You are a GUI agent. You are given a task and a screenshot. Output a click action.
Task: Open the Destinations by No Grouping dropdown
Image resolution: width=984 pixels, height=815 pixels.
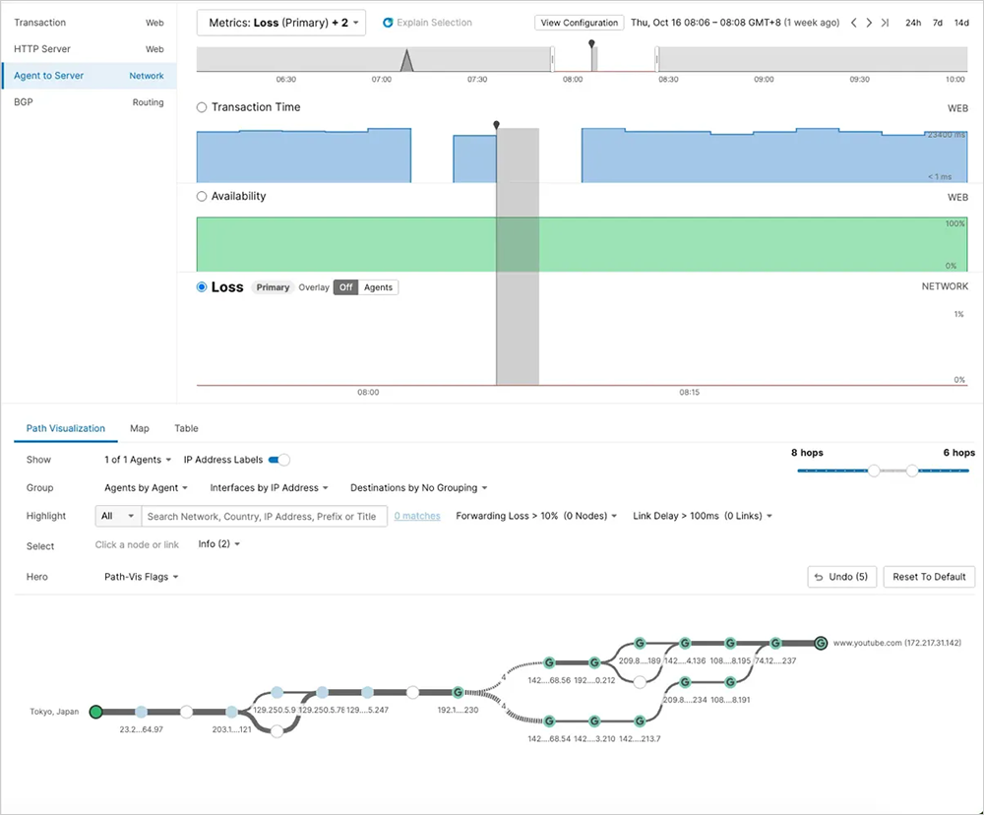[418, 487]
